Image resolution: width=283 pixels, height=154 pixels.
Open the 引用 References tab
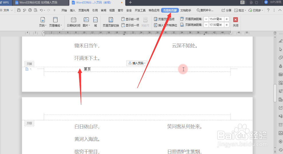pos(95,11)
